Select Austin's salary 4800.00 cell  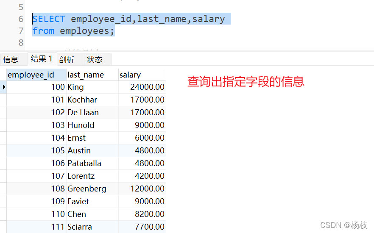(x=142, y=150)
